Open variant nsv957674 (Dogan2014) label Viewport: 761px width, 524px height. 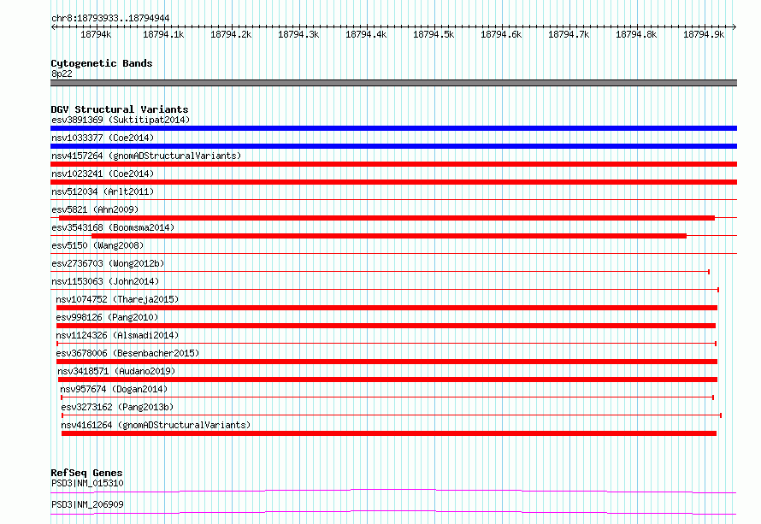click(x=114, y=389)
